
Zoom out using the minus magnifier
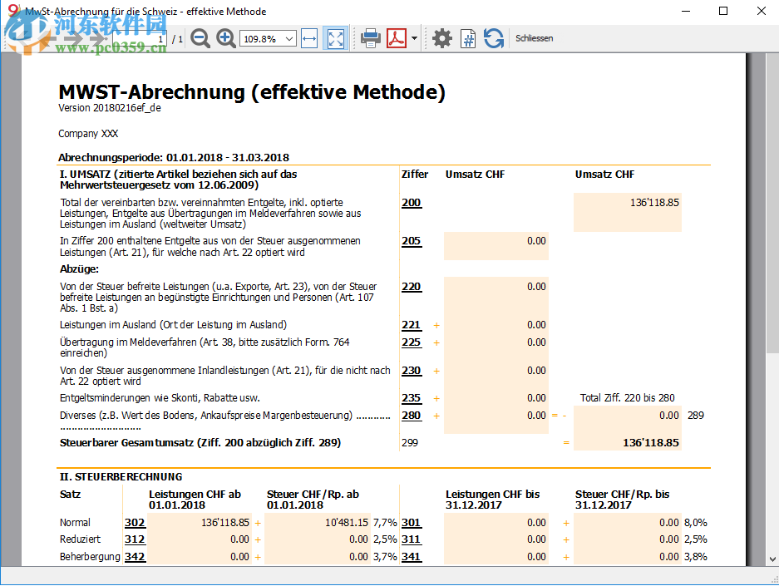[200, 38]
